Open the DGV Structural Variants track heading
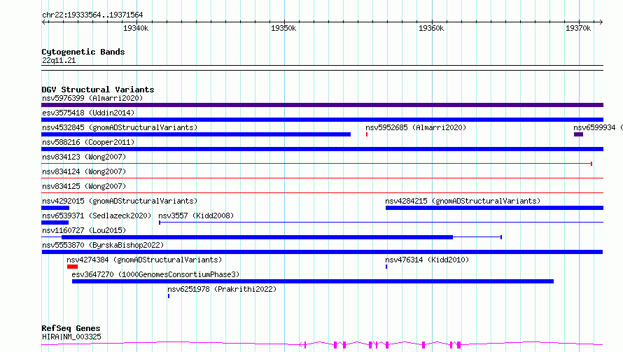The height and width of the screenshot is (352, 623). [98, 90]
